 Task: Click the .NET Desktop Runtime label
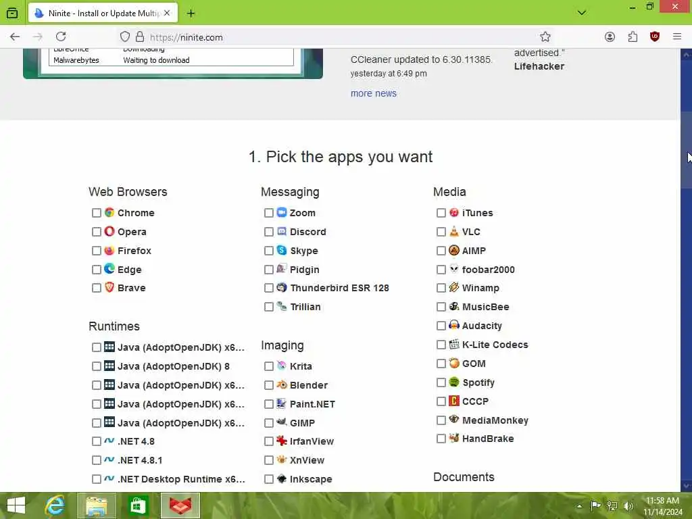pos(181,479)
